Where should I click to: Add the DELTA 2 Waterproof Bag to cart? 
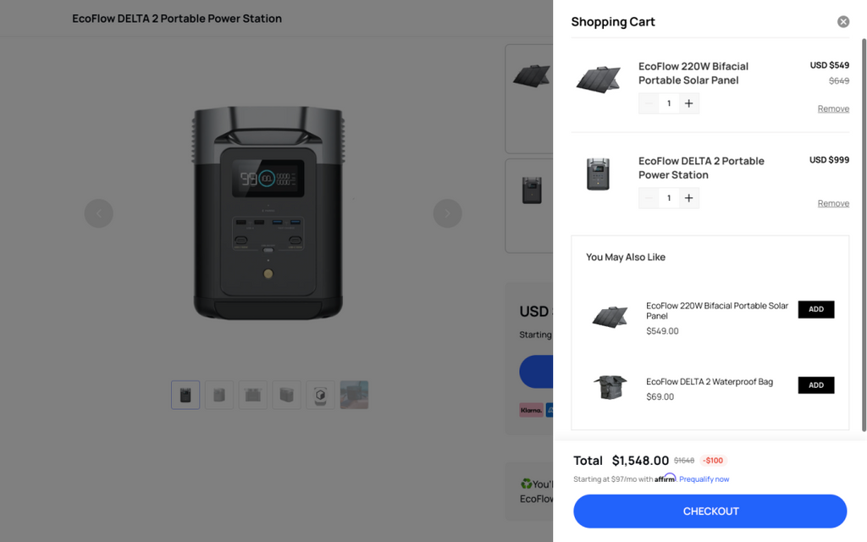(x=816, y=385)
